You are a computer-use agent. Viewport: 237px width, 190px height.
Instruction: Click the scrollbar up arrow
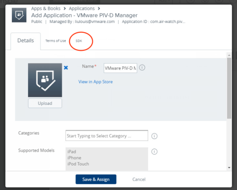[x=229, y=55]
